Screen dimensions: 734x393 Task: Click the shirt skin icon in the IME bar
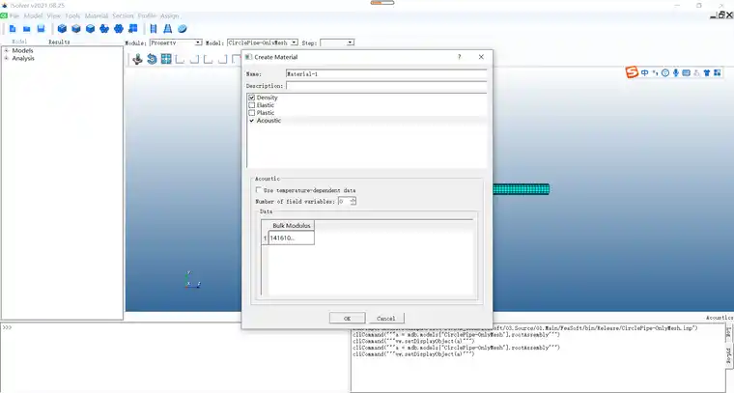[x=707, y=73]
